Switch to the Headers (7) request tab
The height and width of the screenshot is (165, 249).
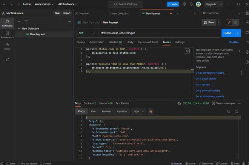click(x=115, y=42)
